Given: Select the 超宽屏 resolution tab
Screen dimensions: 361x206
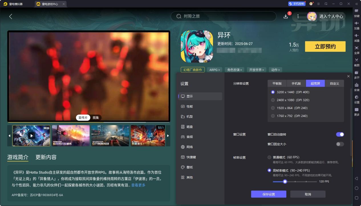Looking at the screenshot, I should click(x=315, y=83).
